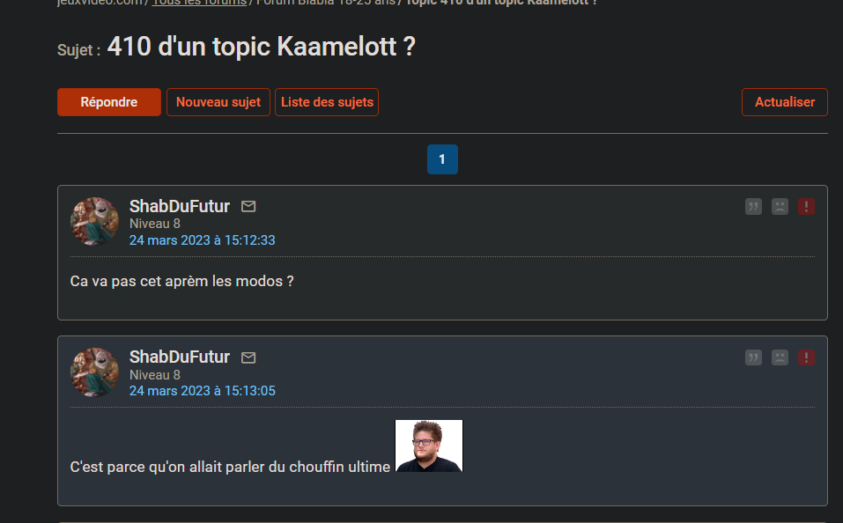Report the first message with red alert icon
Screen dimensions: 843x523
point(806,207)
